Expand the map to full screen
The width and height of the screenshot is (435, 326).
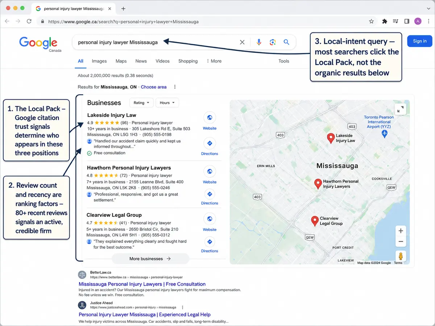(400, 109)
